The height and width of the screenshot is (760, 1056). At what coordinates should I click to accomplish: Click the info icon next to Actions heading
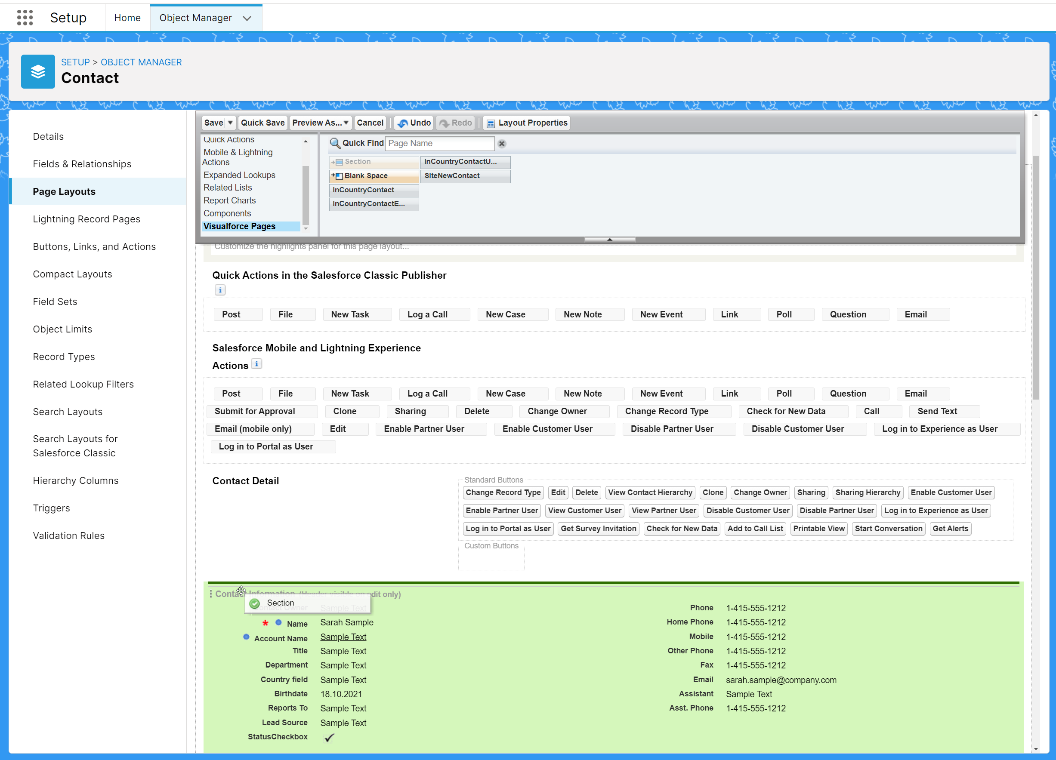tap(256, 364)
